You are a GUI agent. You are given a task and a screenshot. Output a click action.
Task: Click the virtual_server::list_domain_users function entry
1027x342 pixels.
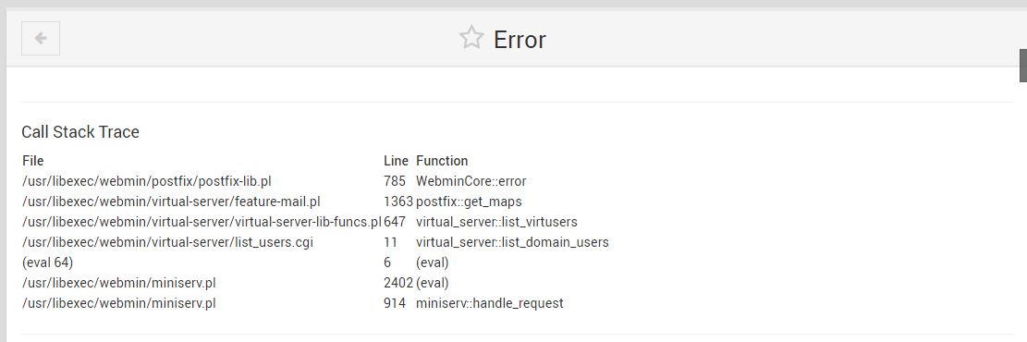click(512, 242)
